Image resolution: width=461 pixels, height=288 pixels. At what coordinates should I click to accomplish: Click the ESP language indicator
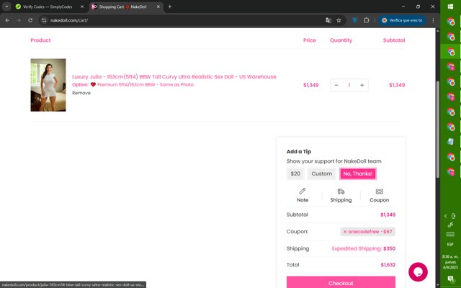pyautogui.click(x=450, y=244)
